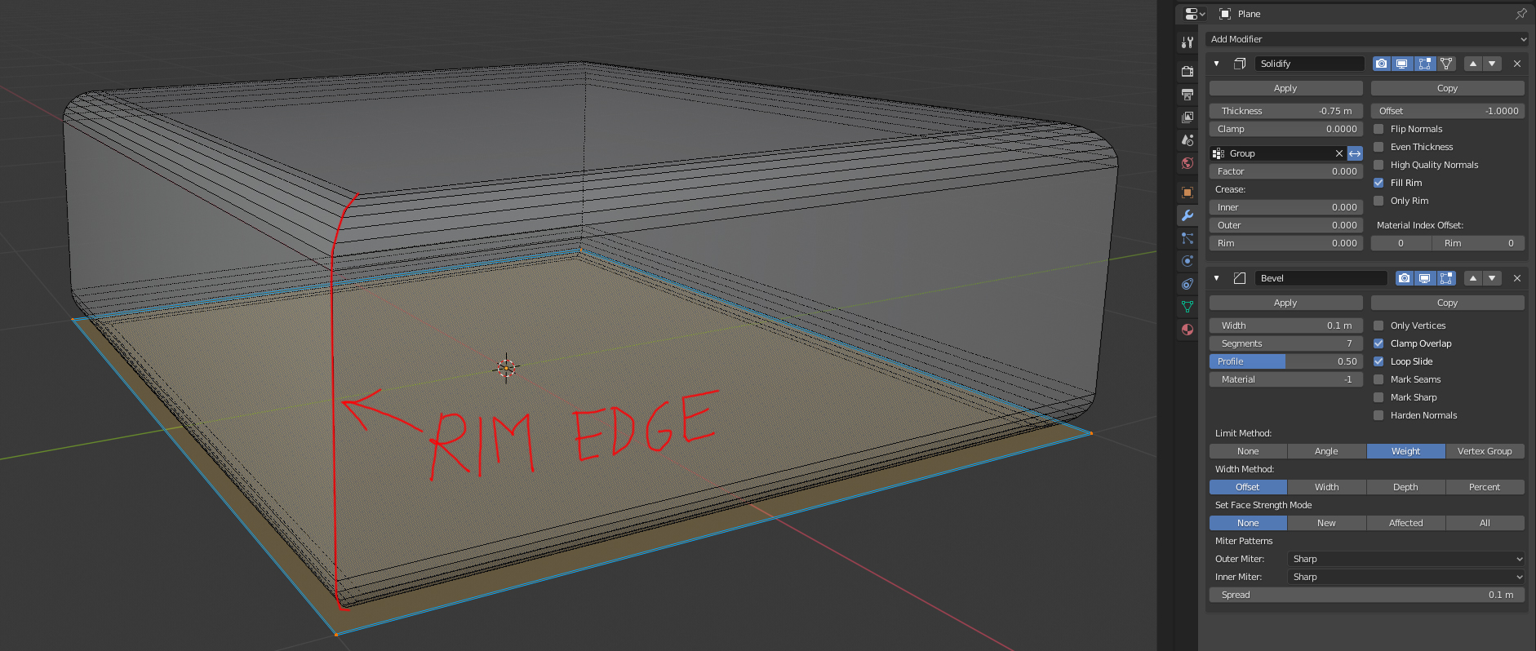Set Limit Method to Vertex Group
The height and width of the screenshot is (651, 1536).
pos(1485,451)
